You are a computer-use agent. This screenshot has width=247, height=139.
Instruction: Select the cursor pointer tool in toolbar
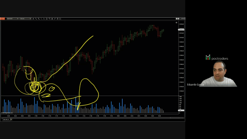(x=44, y=18)
